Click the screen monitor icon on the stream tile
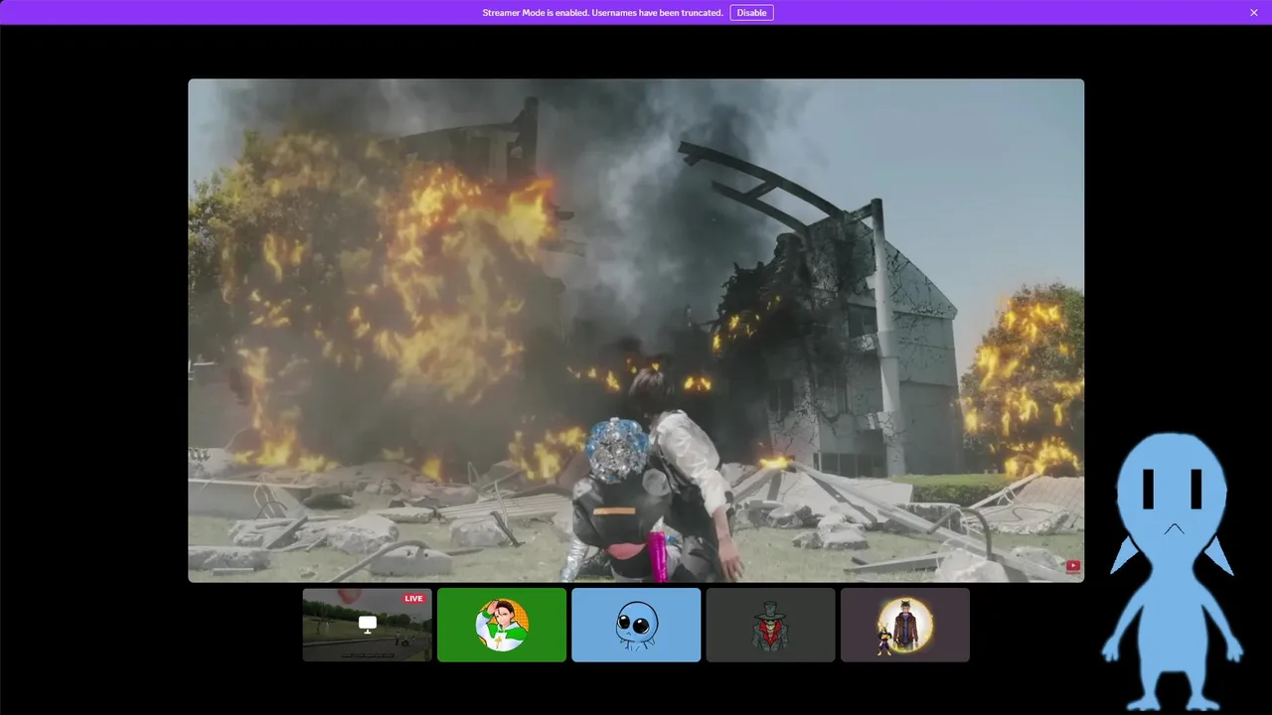The width and height of the screenshot is (1272, 715). pyautogui.click(x=368, y=625)
